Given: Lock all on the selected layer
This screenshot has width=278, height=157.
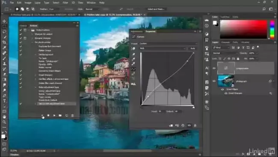Looking at the screenshot, I should click(x=238, y=59).
